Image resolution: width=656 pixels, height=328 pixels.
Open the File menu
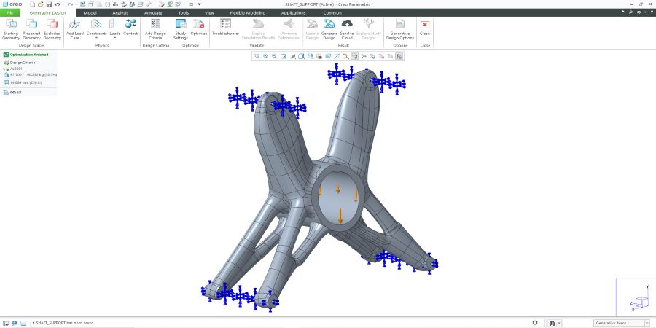10,12
